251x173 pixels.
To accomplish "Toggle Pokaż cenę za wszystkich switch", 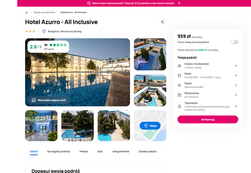I will point(234,42).
